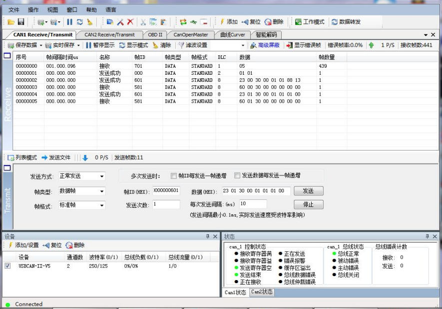This screenshot has height=309, width=442.
Task: Click 暂停显示 pause display
Action: pyautogui.click(x=100, y=45)
